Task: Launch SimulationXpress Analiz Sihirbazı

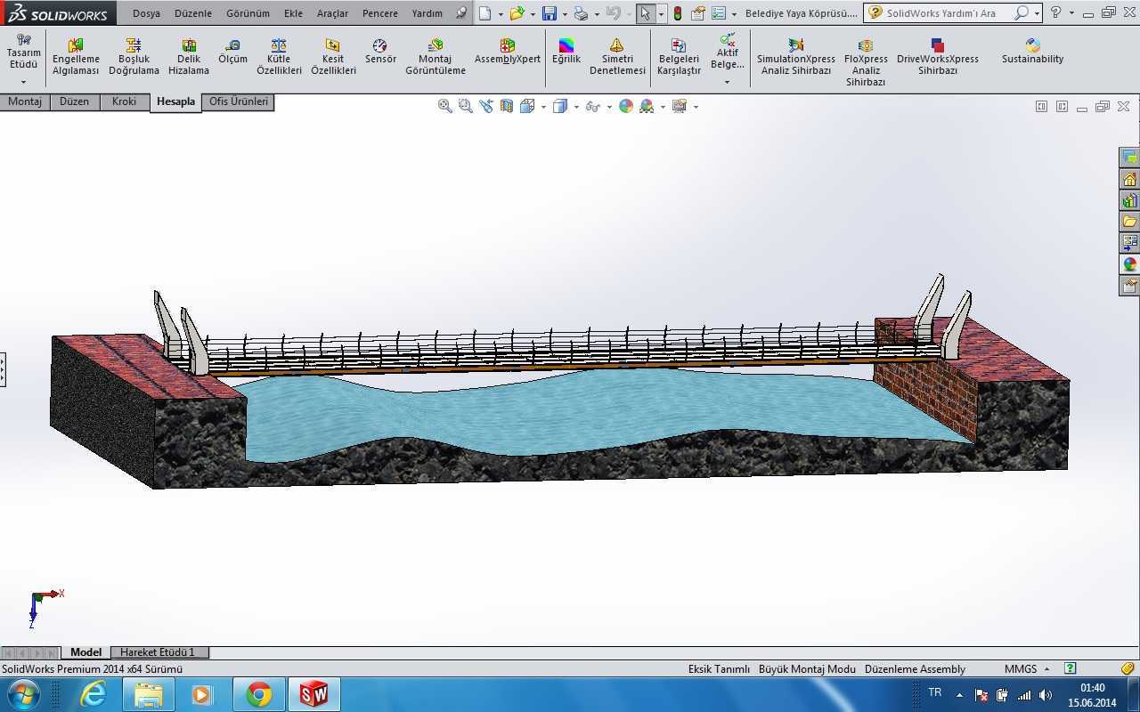Action: click(x=796, y=57)
